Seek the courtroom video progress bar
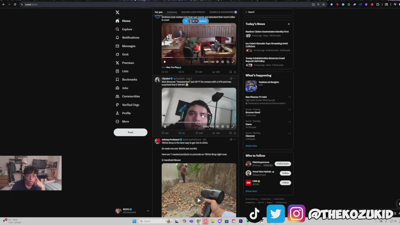The width and height of the screenshot is (400, 225). 199,58
